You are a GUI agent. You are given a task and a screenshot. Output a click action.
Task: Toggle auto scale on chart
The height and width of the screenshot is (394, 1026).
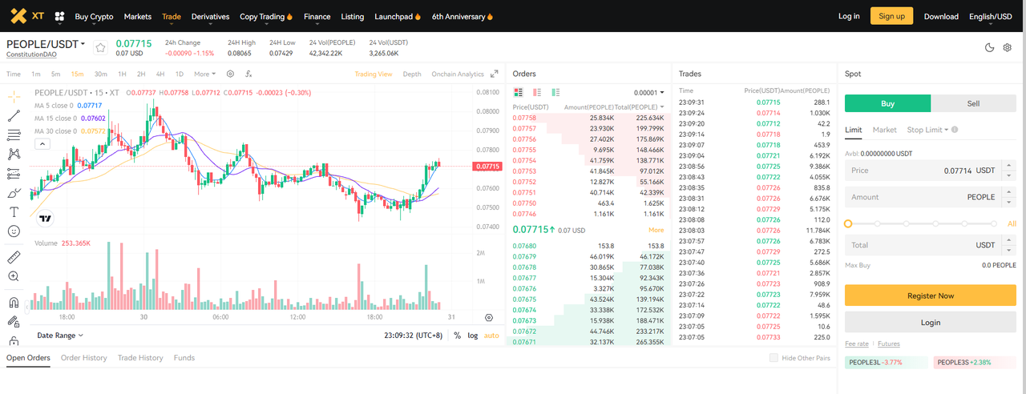coord(491,336)
